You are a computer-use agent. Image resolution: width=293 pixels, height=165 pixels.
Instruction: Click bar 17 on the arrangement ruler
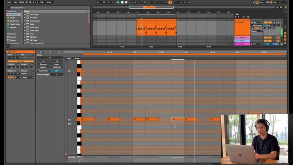(x=138, y=12)
